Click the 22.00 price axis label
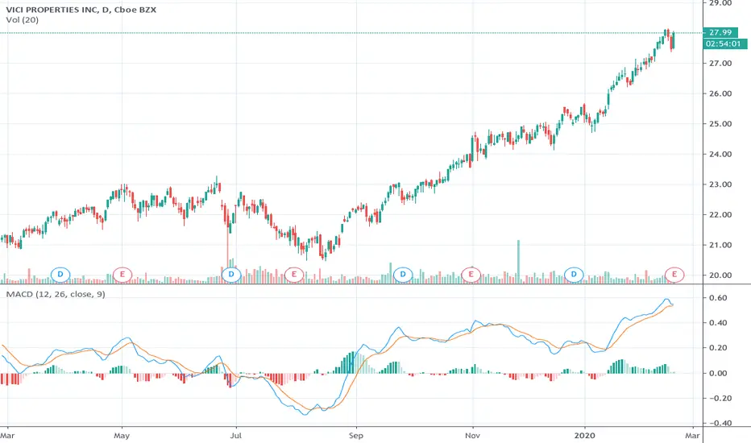Image resolution: width=751 pixels, height=443 pixels. point(720,214)
